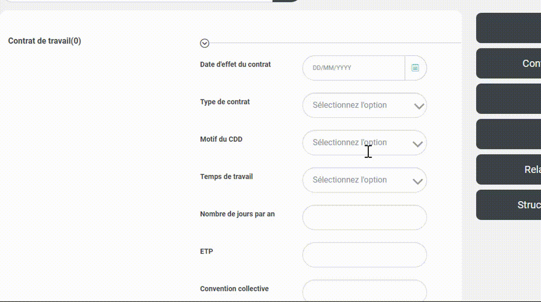541x302 pixels.
Task: Click the ETP label text
Action: 206,251
